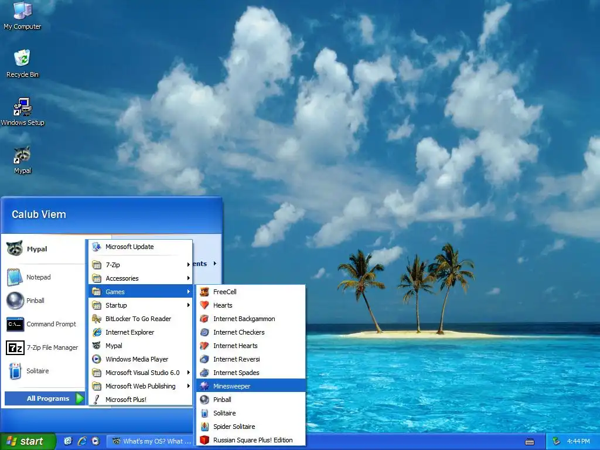Click the on-screen keyboard tray icon
Screen dimensions: 600x450
point(530,442)
